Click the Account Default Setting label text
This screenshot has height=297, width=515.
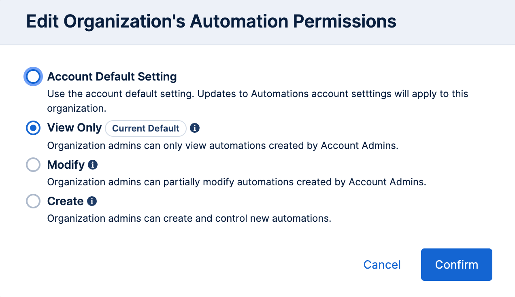pos(112,76)
